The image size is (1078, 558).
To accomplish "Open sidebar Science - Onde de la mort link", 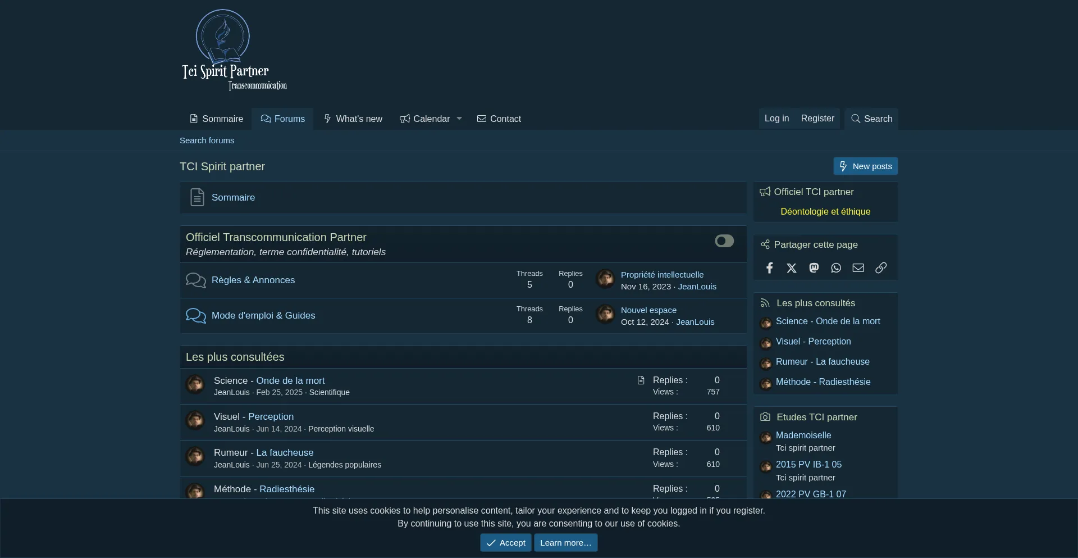I will [x=828, y=321].
